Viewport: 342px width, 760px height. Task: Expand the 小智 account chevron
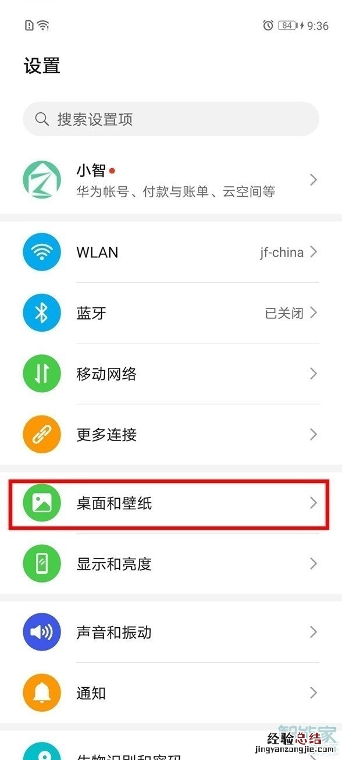pyautogui.click(x=313, y=180)
